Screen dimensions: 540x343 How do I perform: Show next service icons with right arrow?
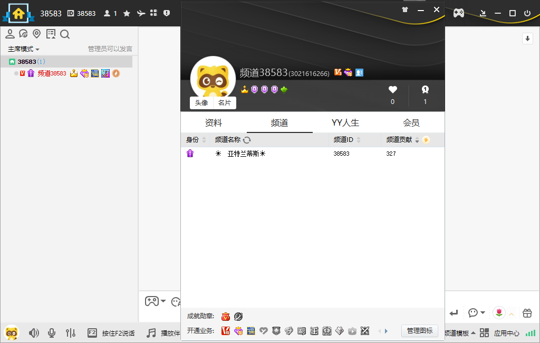click(387, 331)
